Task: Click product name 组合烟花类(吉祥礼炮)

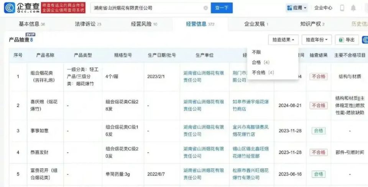Action: 43,76
